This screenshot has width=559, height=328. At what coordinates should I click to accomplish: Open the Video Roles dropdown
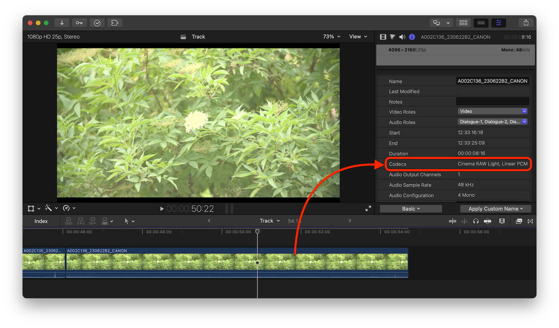[493, 111]
